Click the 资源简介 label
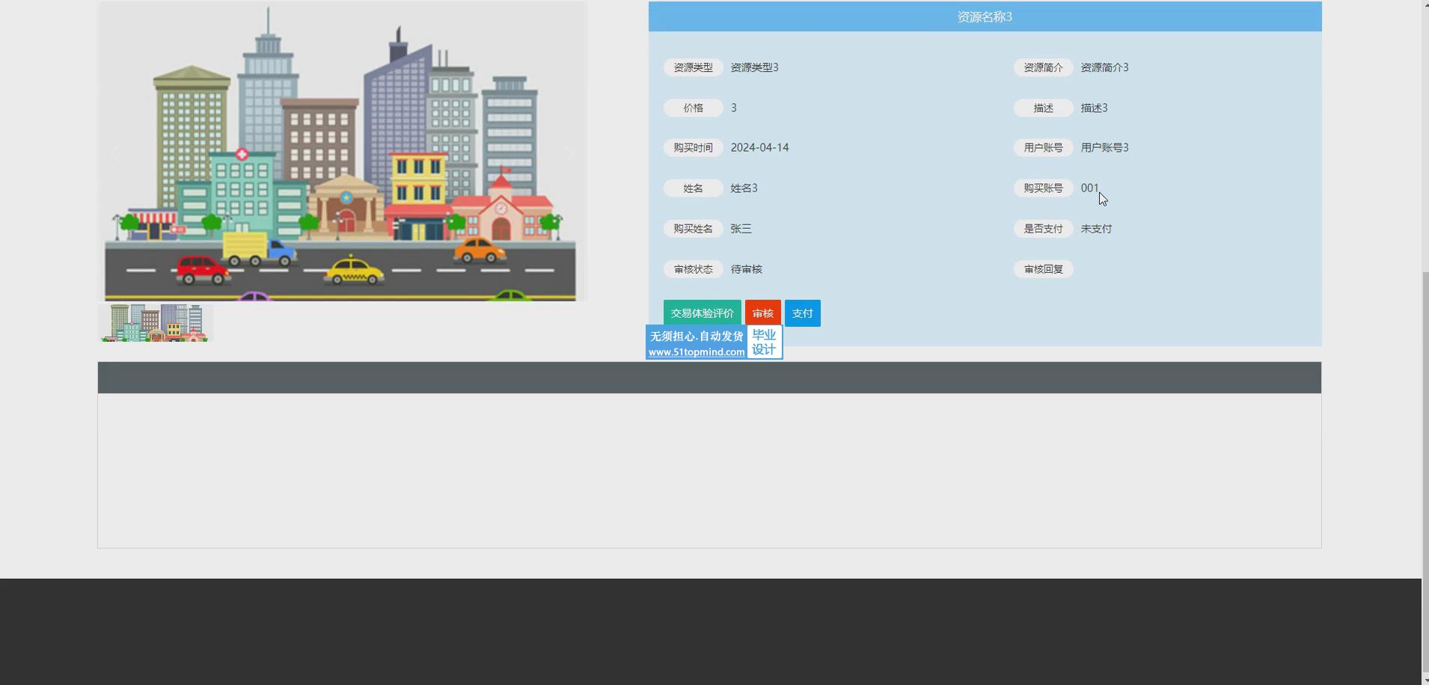The height and width of the screenshot is (685, 1429). [x=1043, y=67]
